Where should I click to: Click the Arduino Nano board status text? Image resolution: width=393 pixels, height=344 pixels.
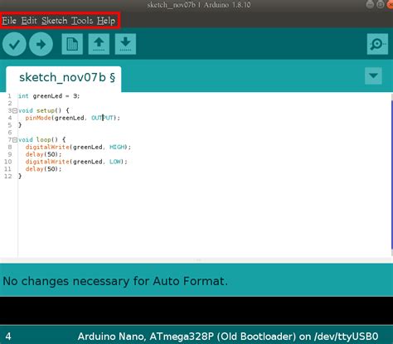(x=228, y=337)
